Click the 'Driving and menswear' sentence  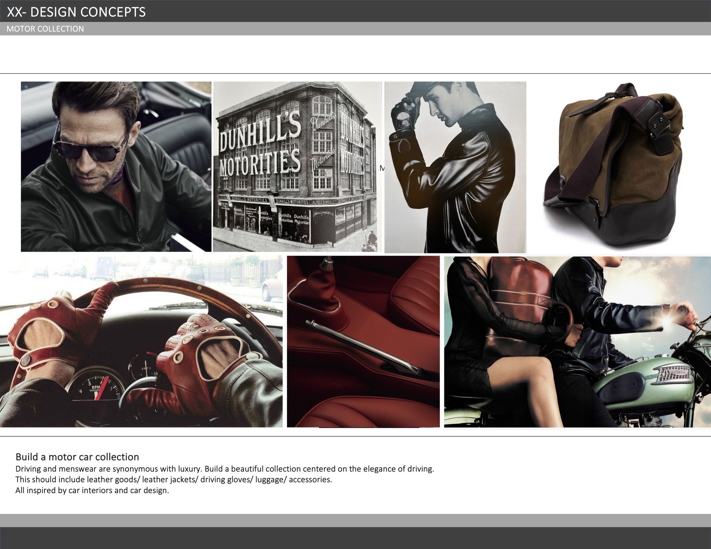[x=224, y=469]
